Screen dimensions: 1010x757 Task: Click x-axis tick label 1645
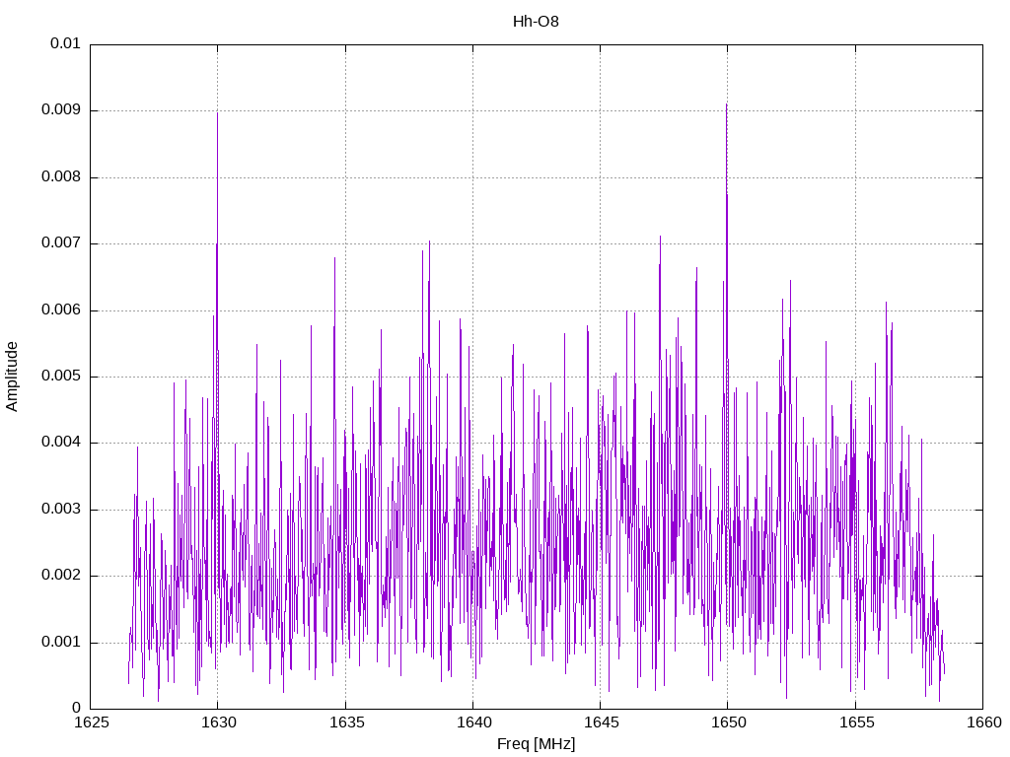602,723
